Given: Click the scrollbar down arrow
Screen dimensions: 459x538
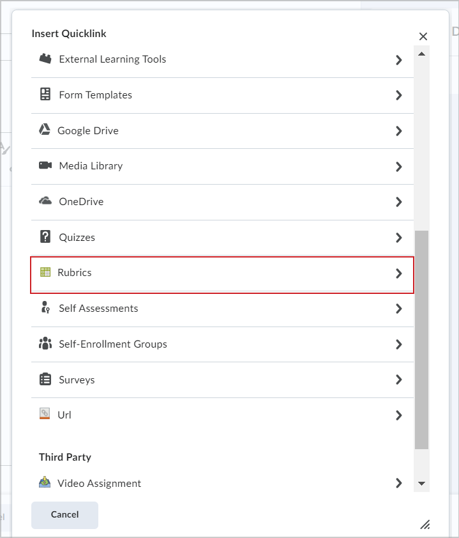Looking at the screenshot, I should [421, 484].
